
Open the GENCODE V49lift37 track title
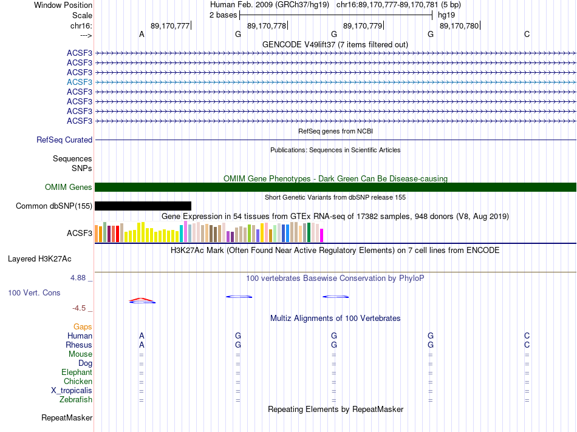tap(335, 44)
